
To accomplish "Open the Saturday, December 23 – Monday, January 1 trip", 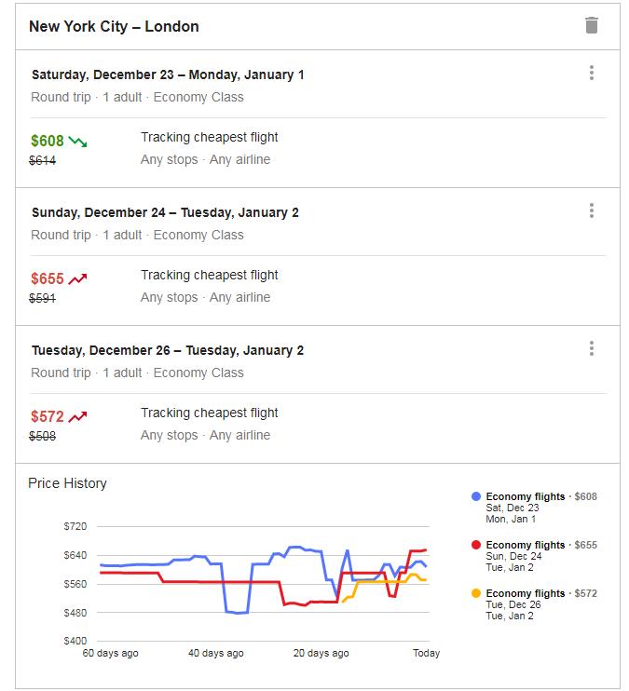I will pyautogui.click(x=168, y=75).
